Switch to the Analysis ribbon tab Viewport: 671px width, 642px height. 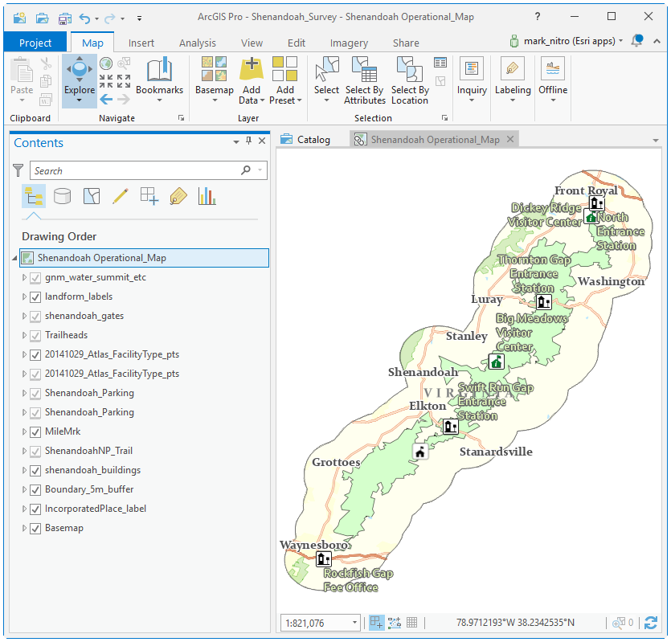pos(197,43)
